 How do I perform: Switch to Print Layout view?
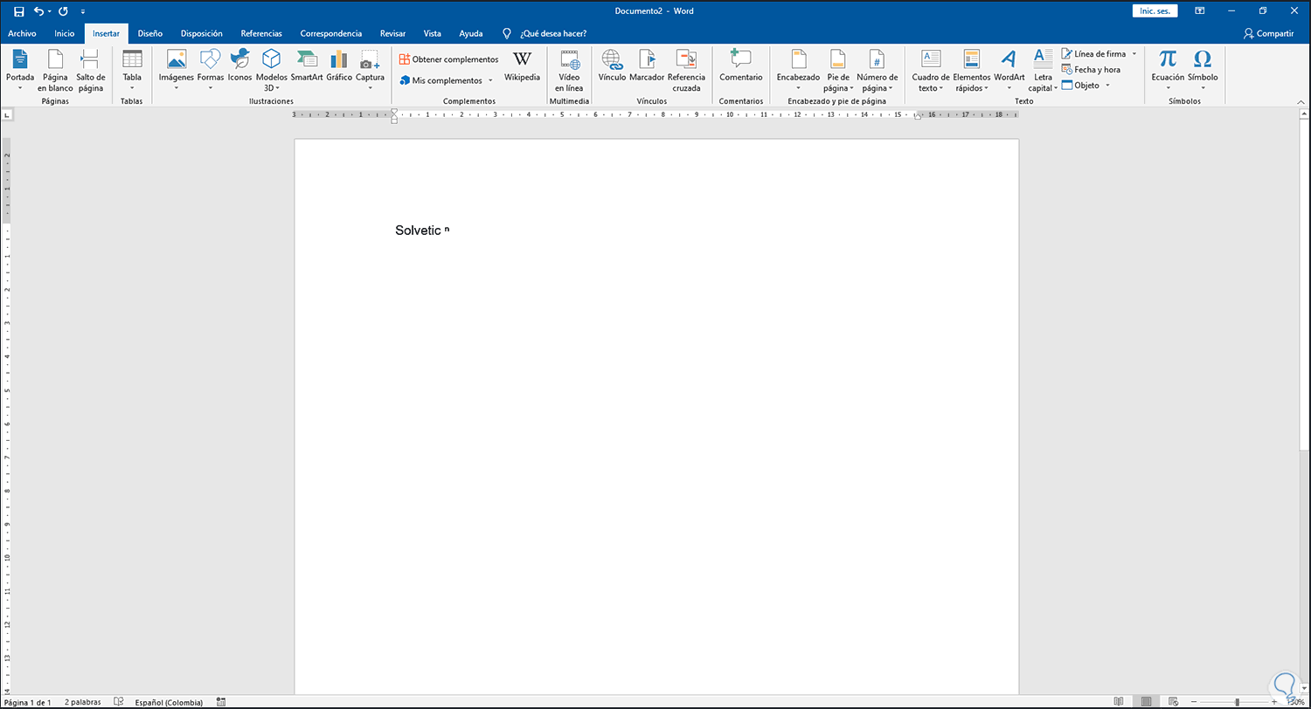click(x=1145, y=702)
